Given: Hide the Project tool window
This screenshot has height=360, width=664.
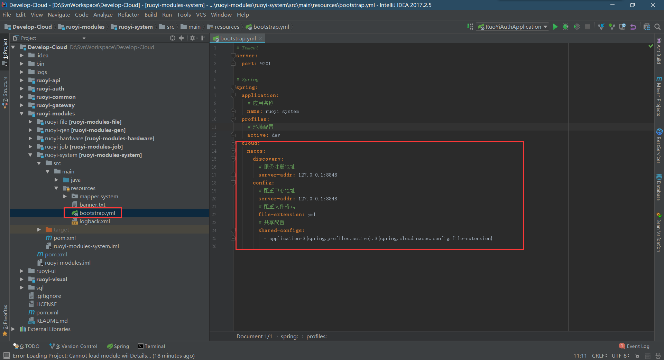Looking at the screenshot, I should tap(204, 38).
